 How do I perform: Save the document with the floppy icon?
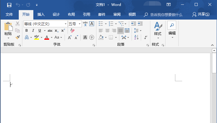[x=9, y=5]
